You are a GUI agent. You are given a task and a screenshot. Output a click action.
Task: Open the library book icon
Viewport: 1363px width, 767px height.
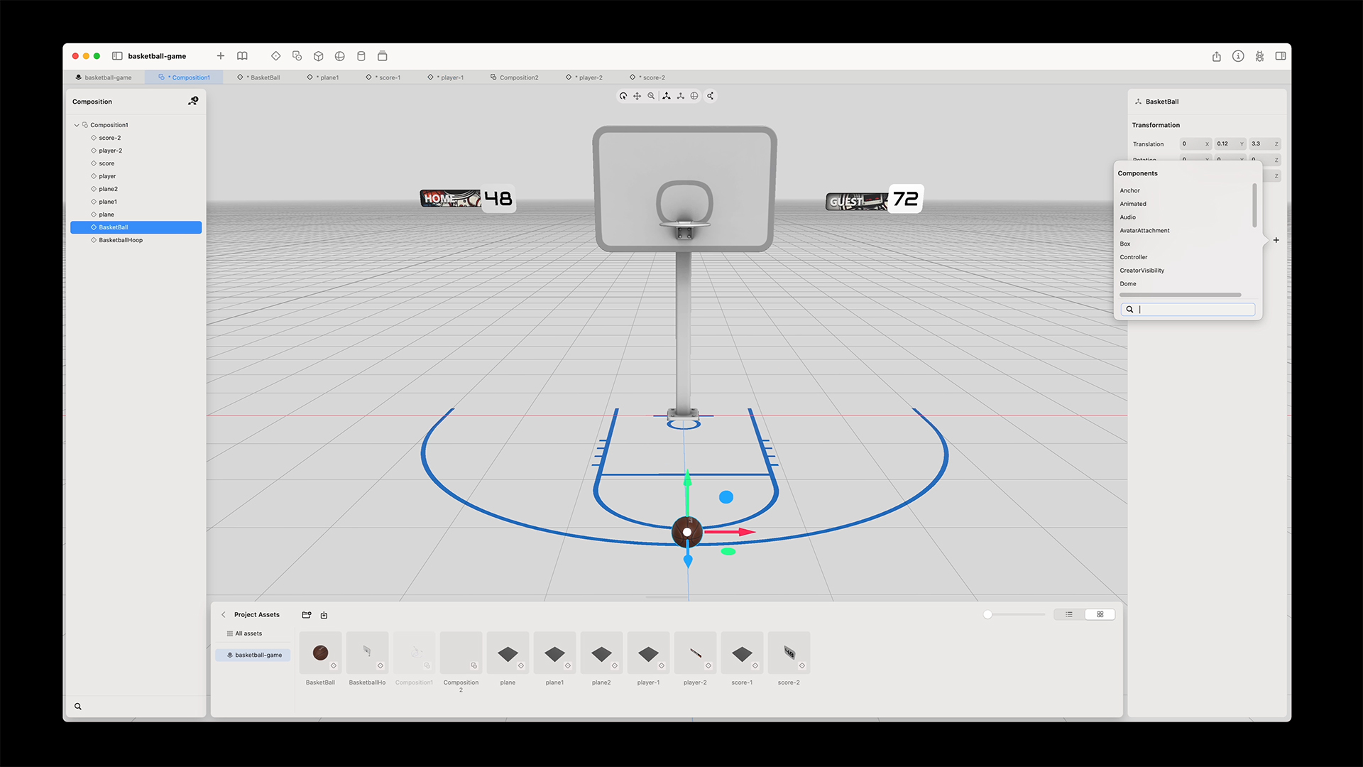242,56
